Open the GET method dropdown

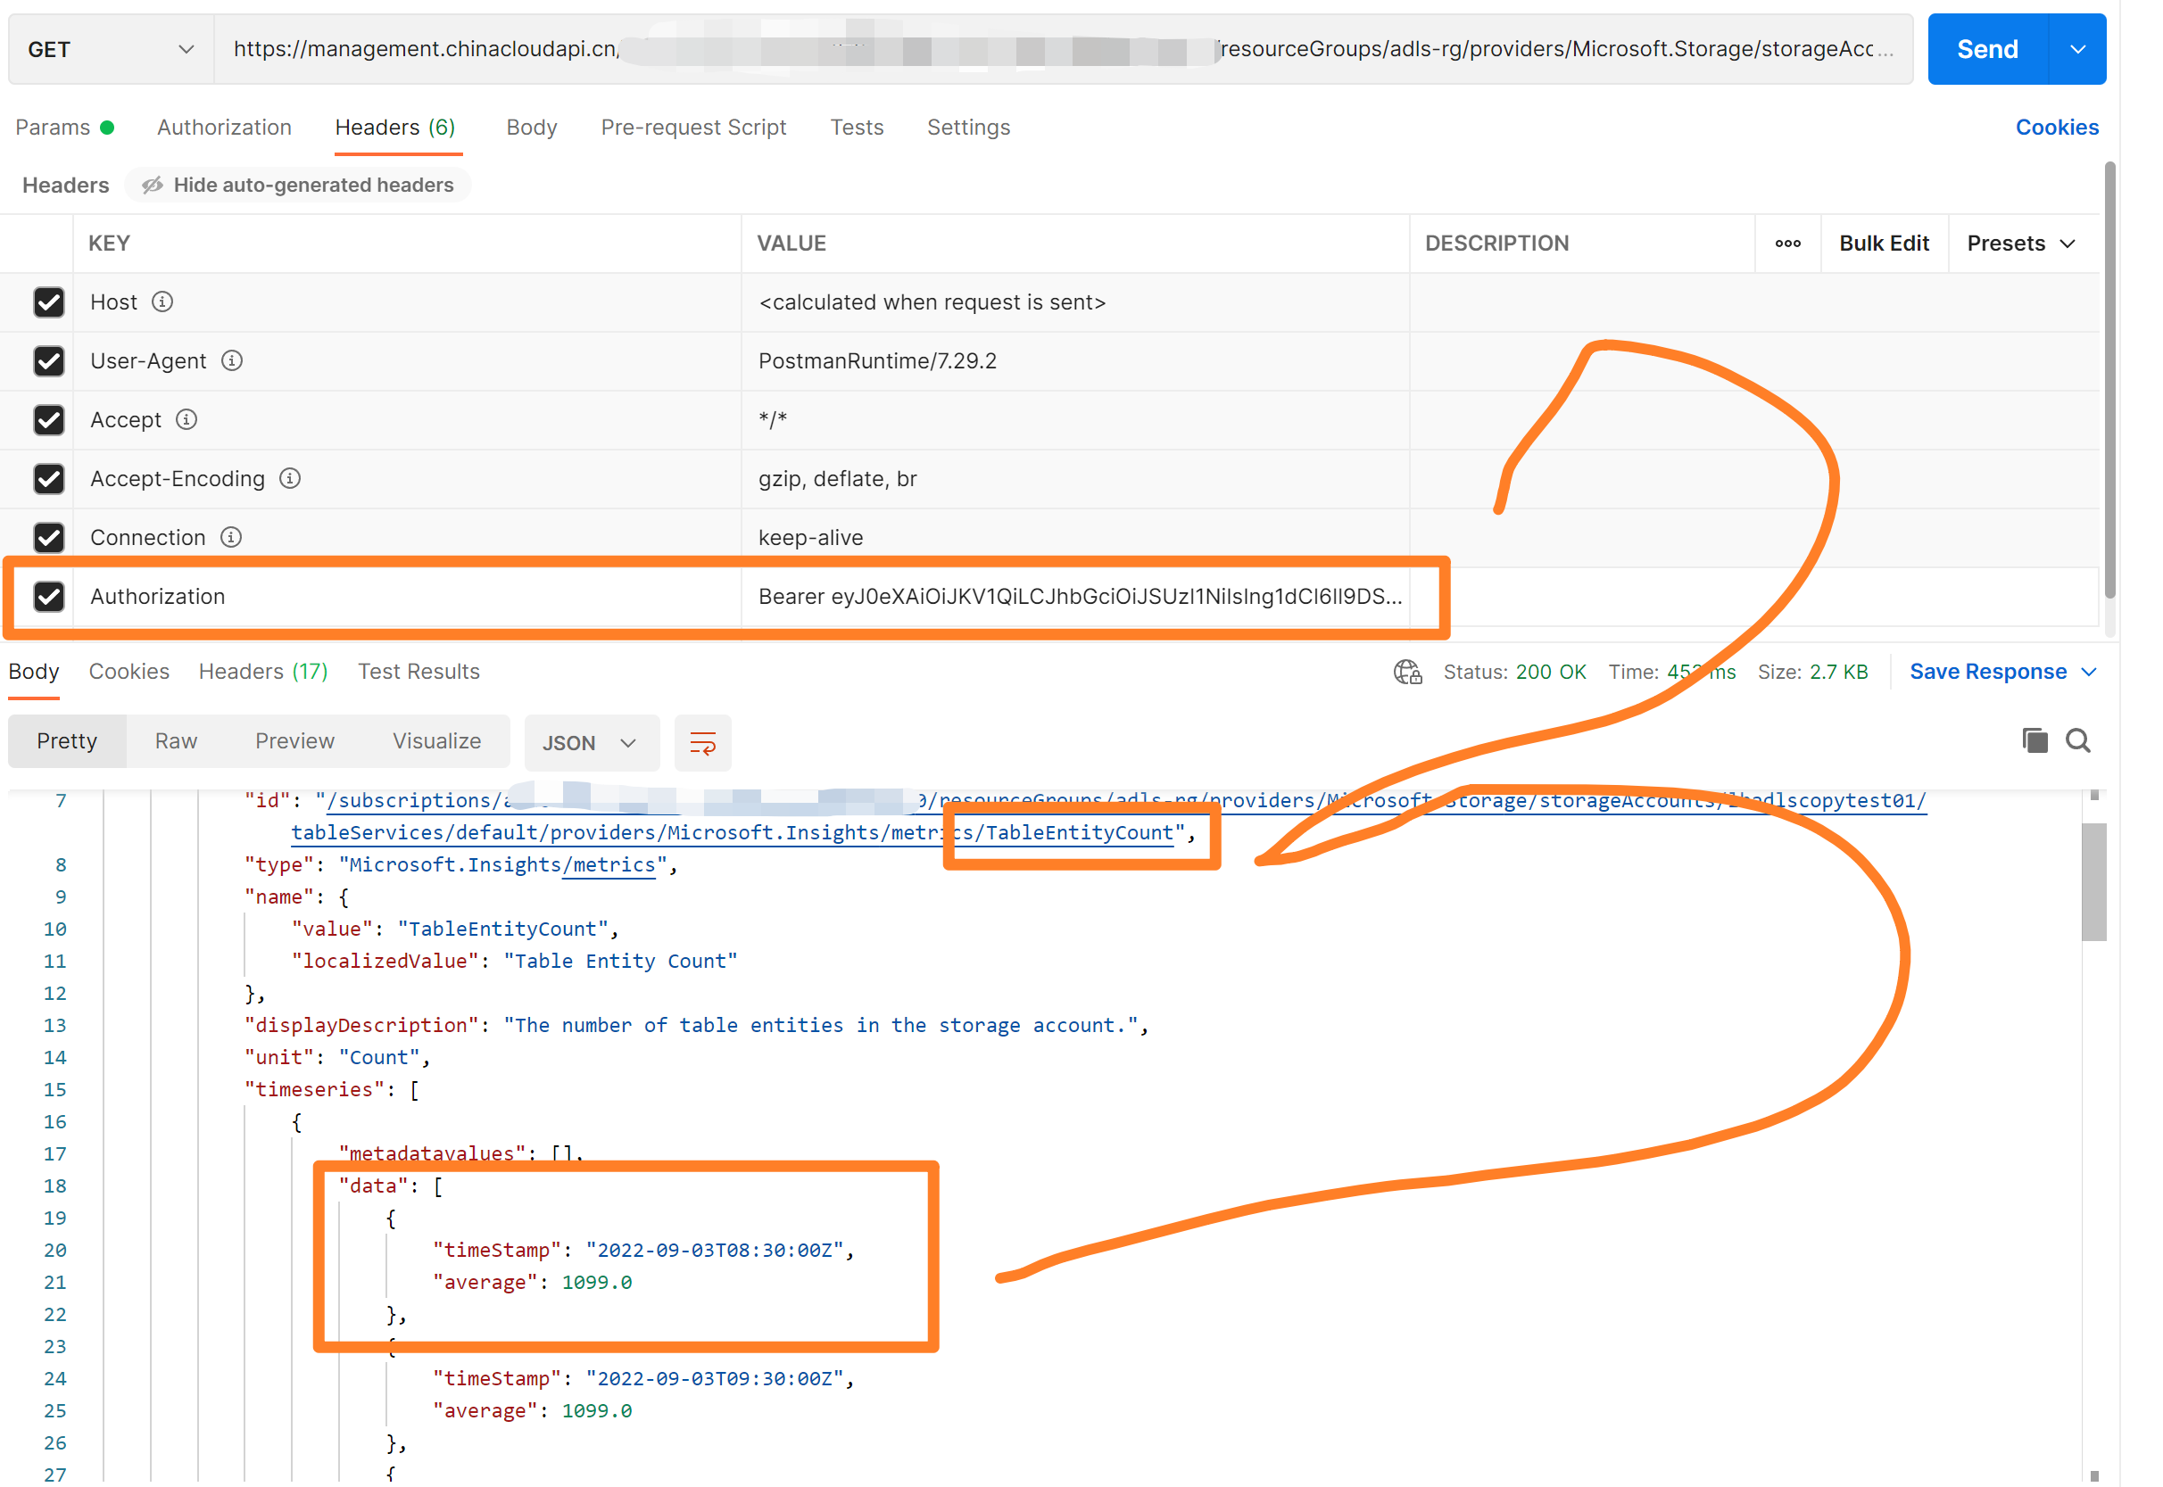click(110, 49)
